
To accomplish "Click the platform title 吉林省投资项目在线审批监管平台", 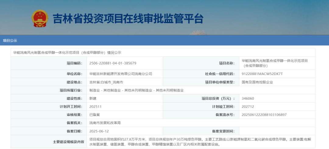I will 128,19.
